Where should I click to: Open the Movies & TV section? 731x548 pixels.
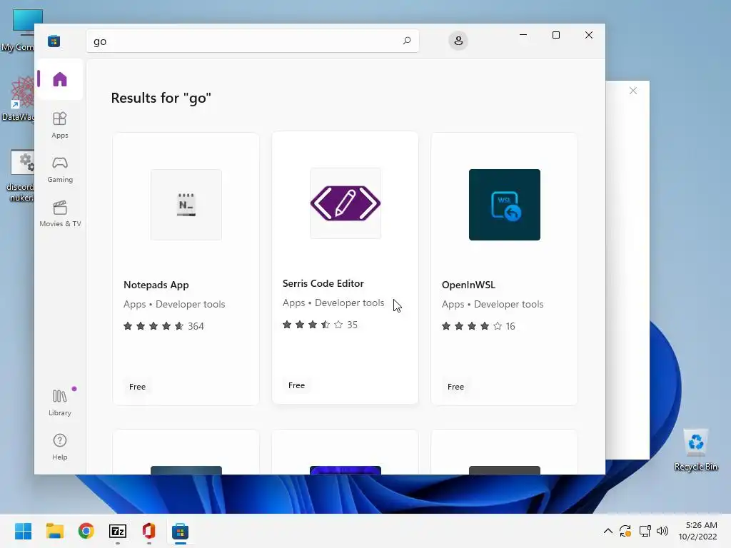(x=60, y=213)
